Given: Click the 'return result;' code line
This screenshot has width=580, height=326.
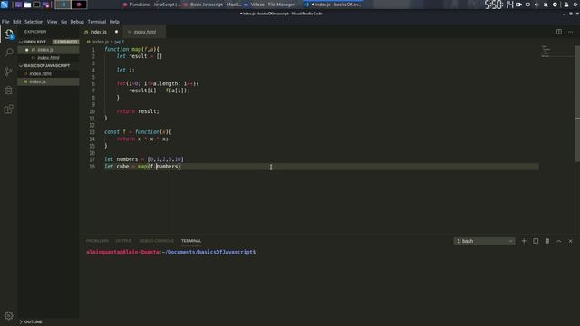Looking at the screenshot, I should point(138,111).
